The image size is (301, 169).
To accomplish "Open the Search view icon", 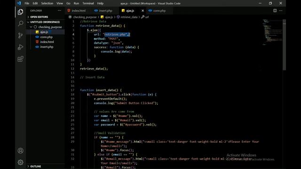I will (x=20, y=23).
